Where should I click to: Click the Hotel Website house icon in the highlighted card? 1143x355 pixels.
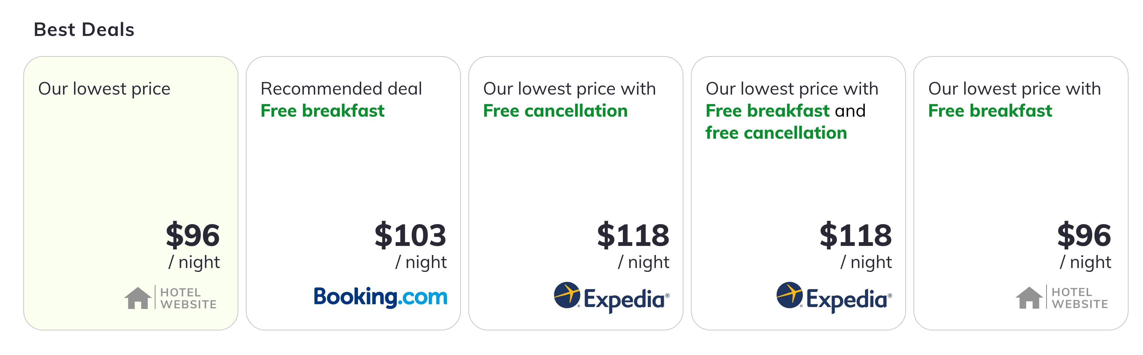click(x=137, y=298)
